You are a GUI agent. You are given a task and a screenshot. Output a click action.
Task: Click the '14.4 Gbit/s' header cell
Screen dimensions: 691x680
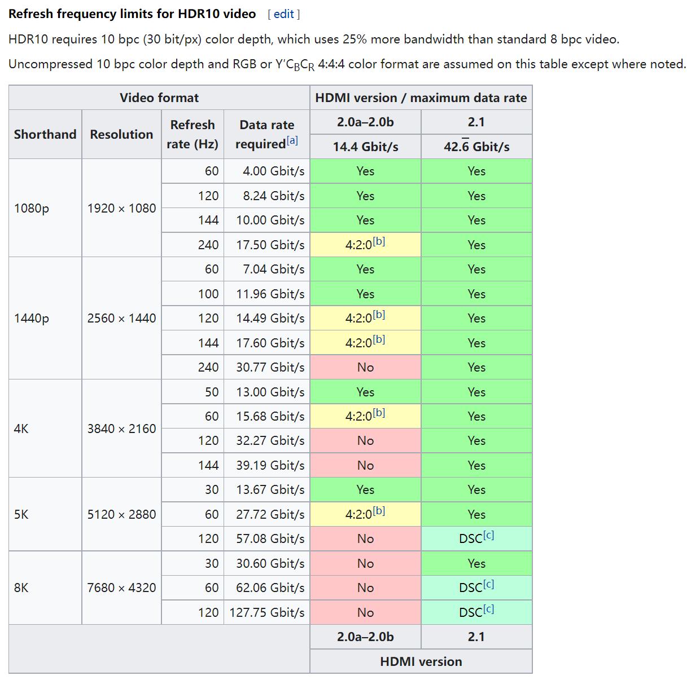click(x=366, y=147)
